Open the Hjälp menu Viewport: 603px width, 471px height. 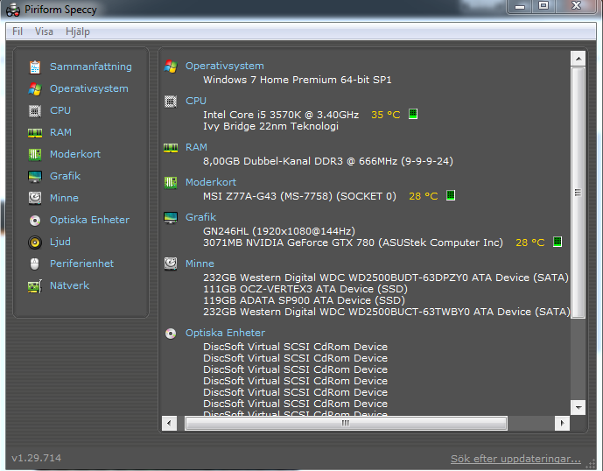tap(78, 32)
